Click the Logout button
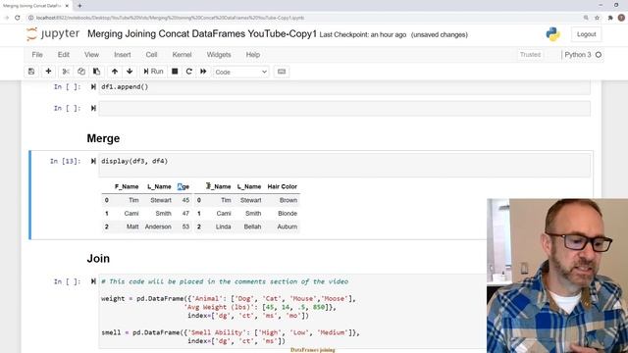The image size is (628, 353). (x=587, y=34)
